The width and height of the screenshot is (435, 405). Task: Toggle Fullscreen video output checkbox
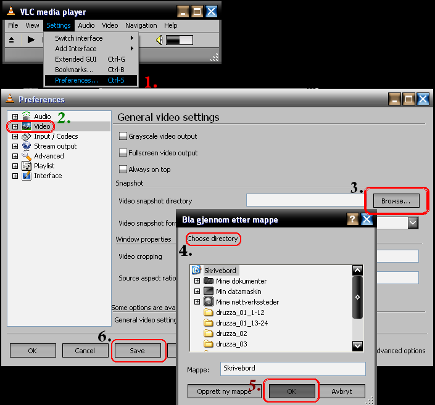pos(122,153)
